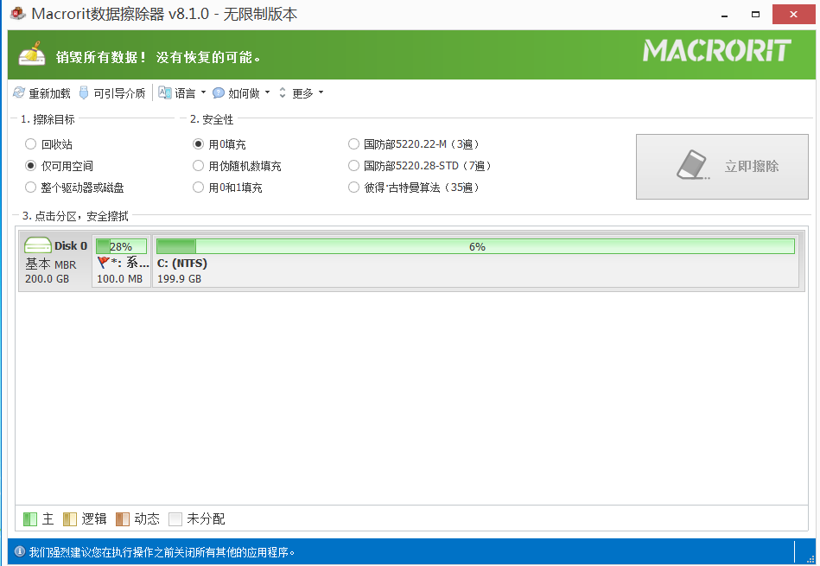Choose DoD 5220.28-STD (7遍) method
The image size is (820, 566).
(x=419, y=166)
